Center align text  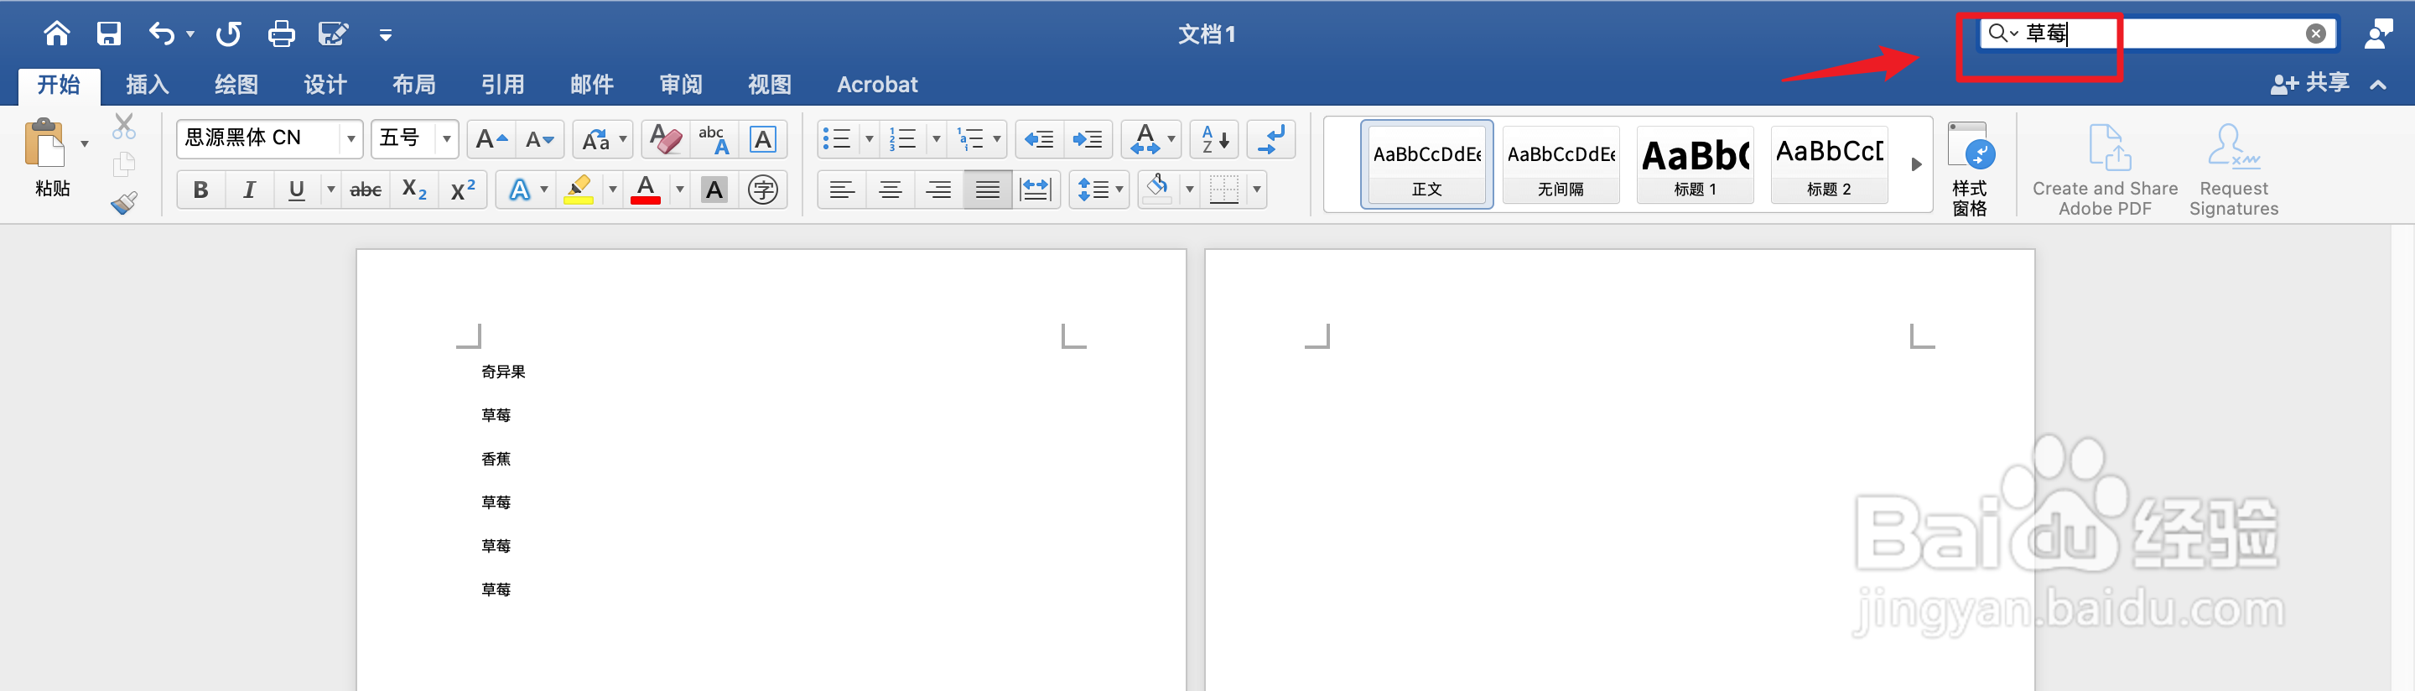click(891, 190)
